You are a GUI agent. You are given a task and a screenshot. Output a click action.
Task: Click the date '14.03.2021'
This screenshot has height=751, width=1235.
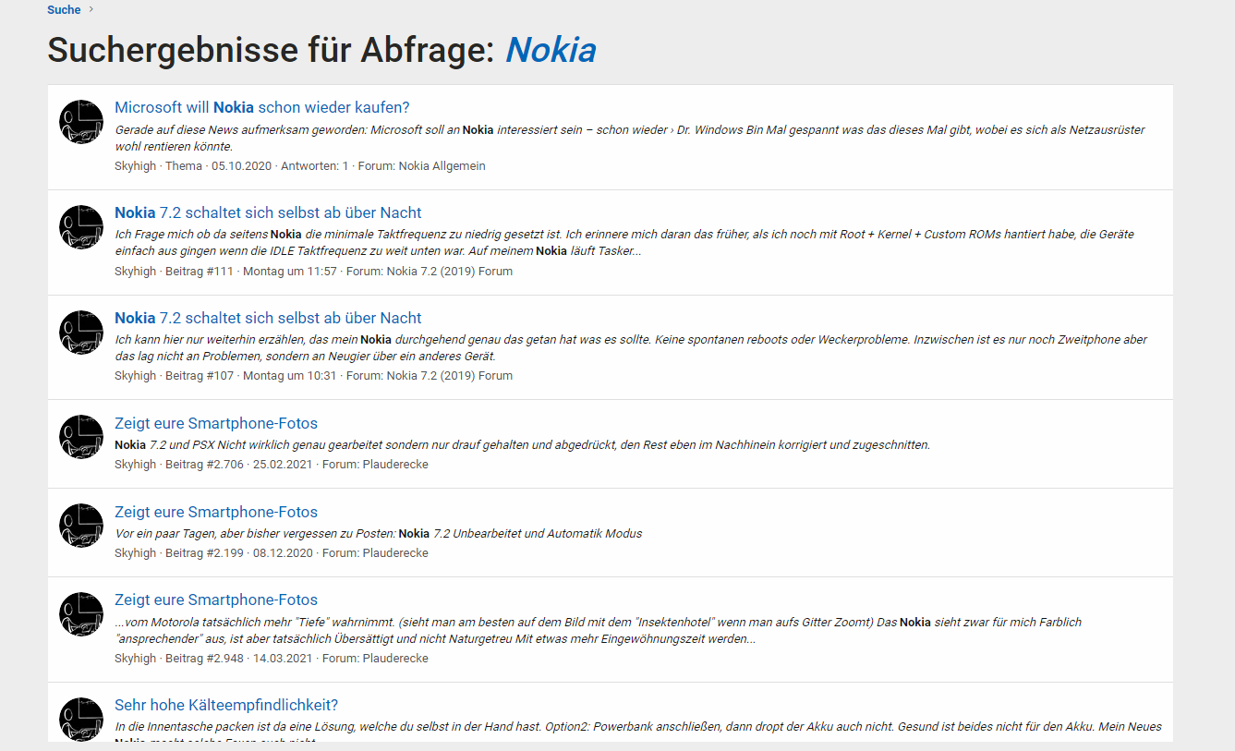(x=282, y=659)
